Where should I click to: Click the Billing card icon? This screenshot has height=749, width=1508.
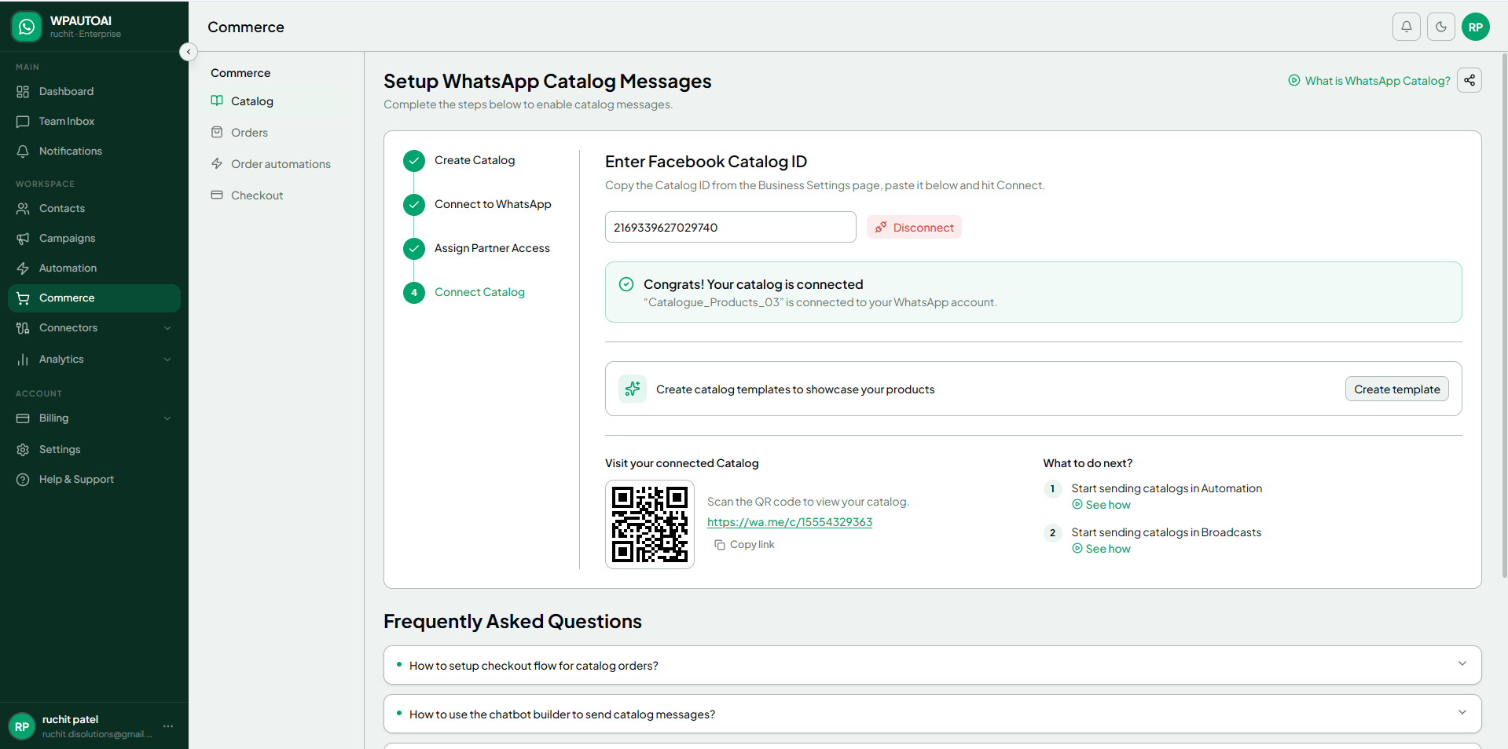click(23, 418)
